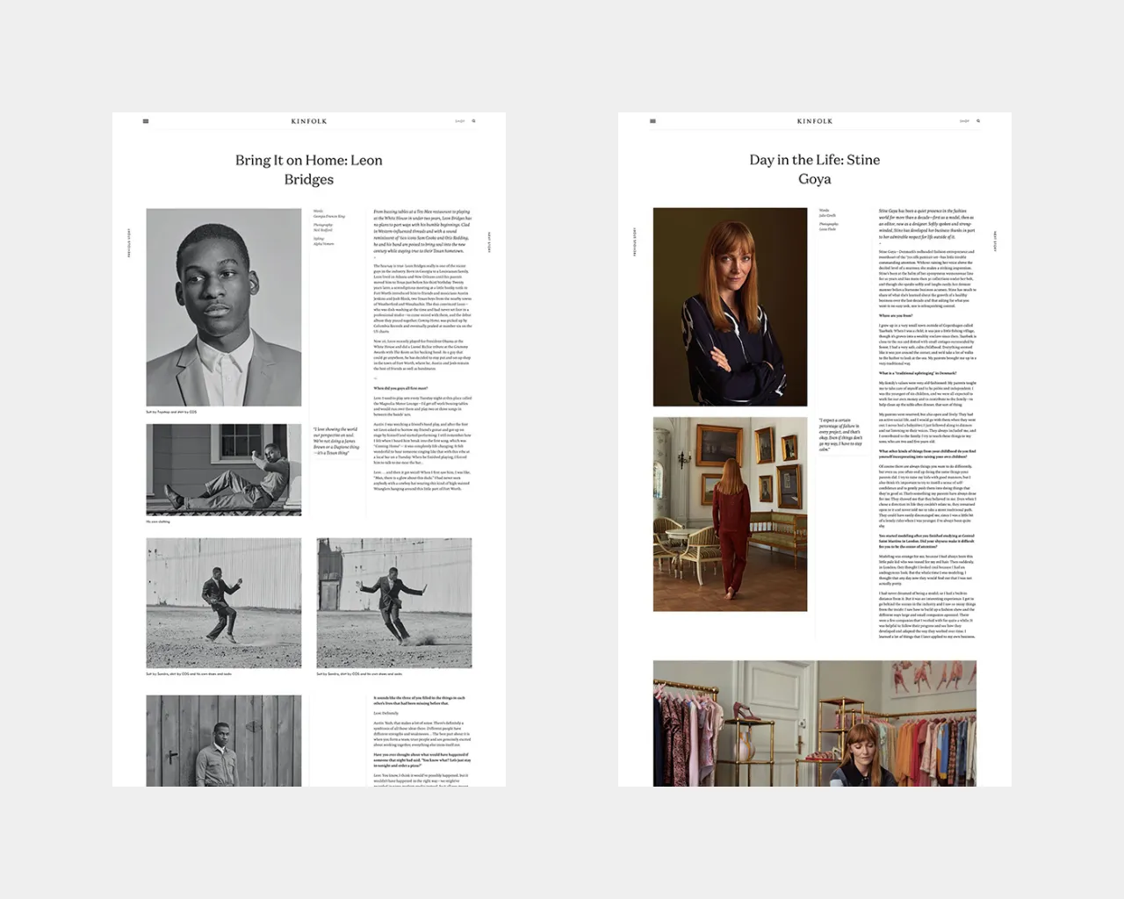1124x899 pixels.
Task: Click caption 'His own clothing'
Action: [158, 521]
